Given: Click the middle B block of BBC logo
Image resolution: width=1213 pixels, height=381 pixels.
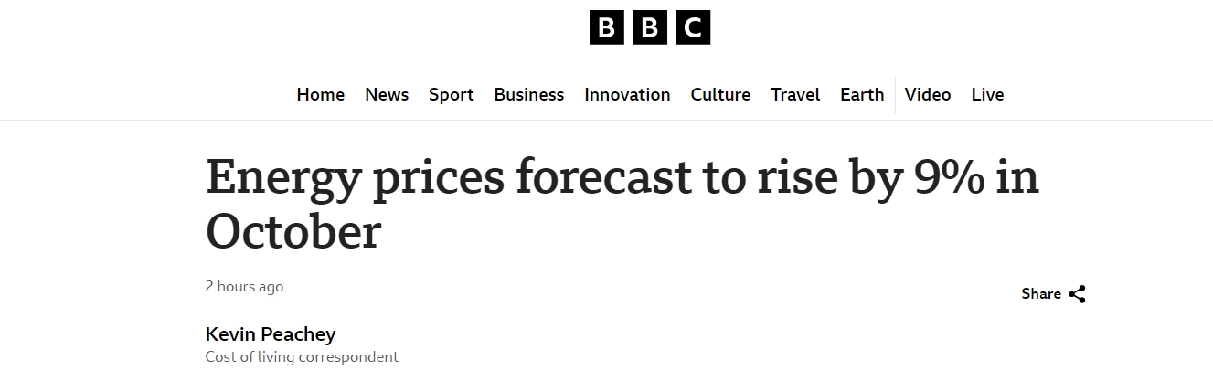Looking at the screenshot, I should [649, 28].
